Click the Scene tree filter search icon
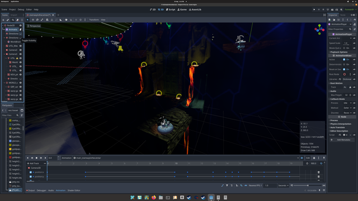Screen dimensions: 358x201 click(13, 20)
